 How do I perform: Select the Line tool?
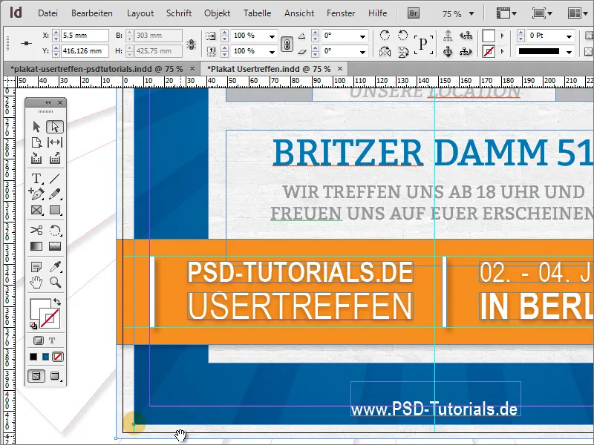pyautogui.click(x=55, y=178)
